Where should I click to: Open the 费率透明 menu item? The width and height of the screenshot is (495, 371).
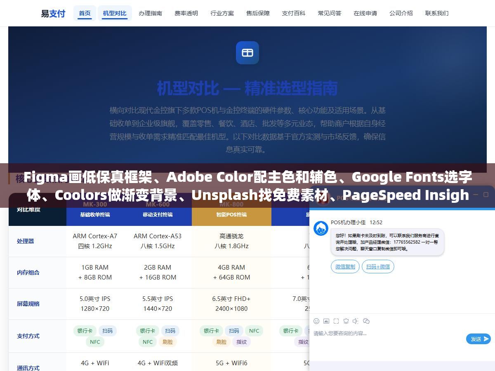pyautogui.click(x=186, y=13)
